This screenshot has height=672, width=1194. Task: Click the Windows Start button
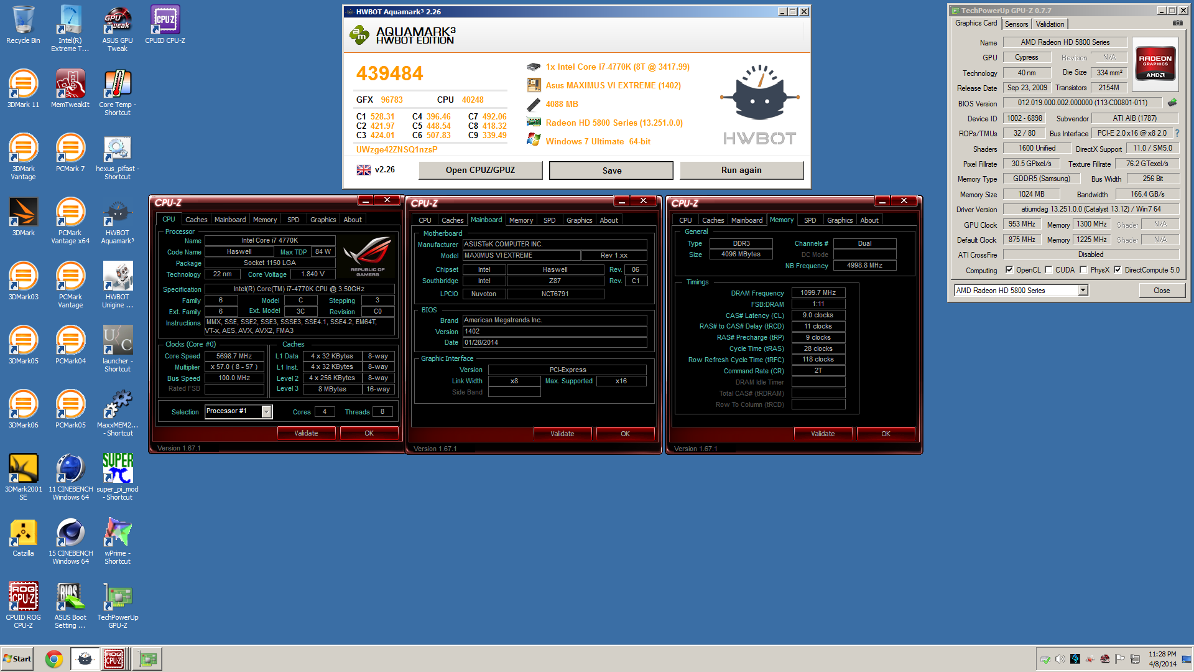pyautogui.click(x=17, y=659)
